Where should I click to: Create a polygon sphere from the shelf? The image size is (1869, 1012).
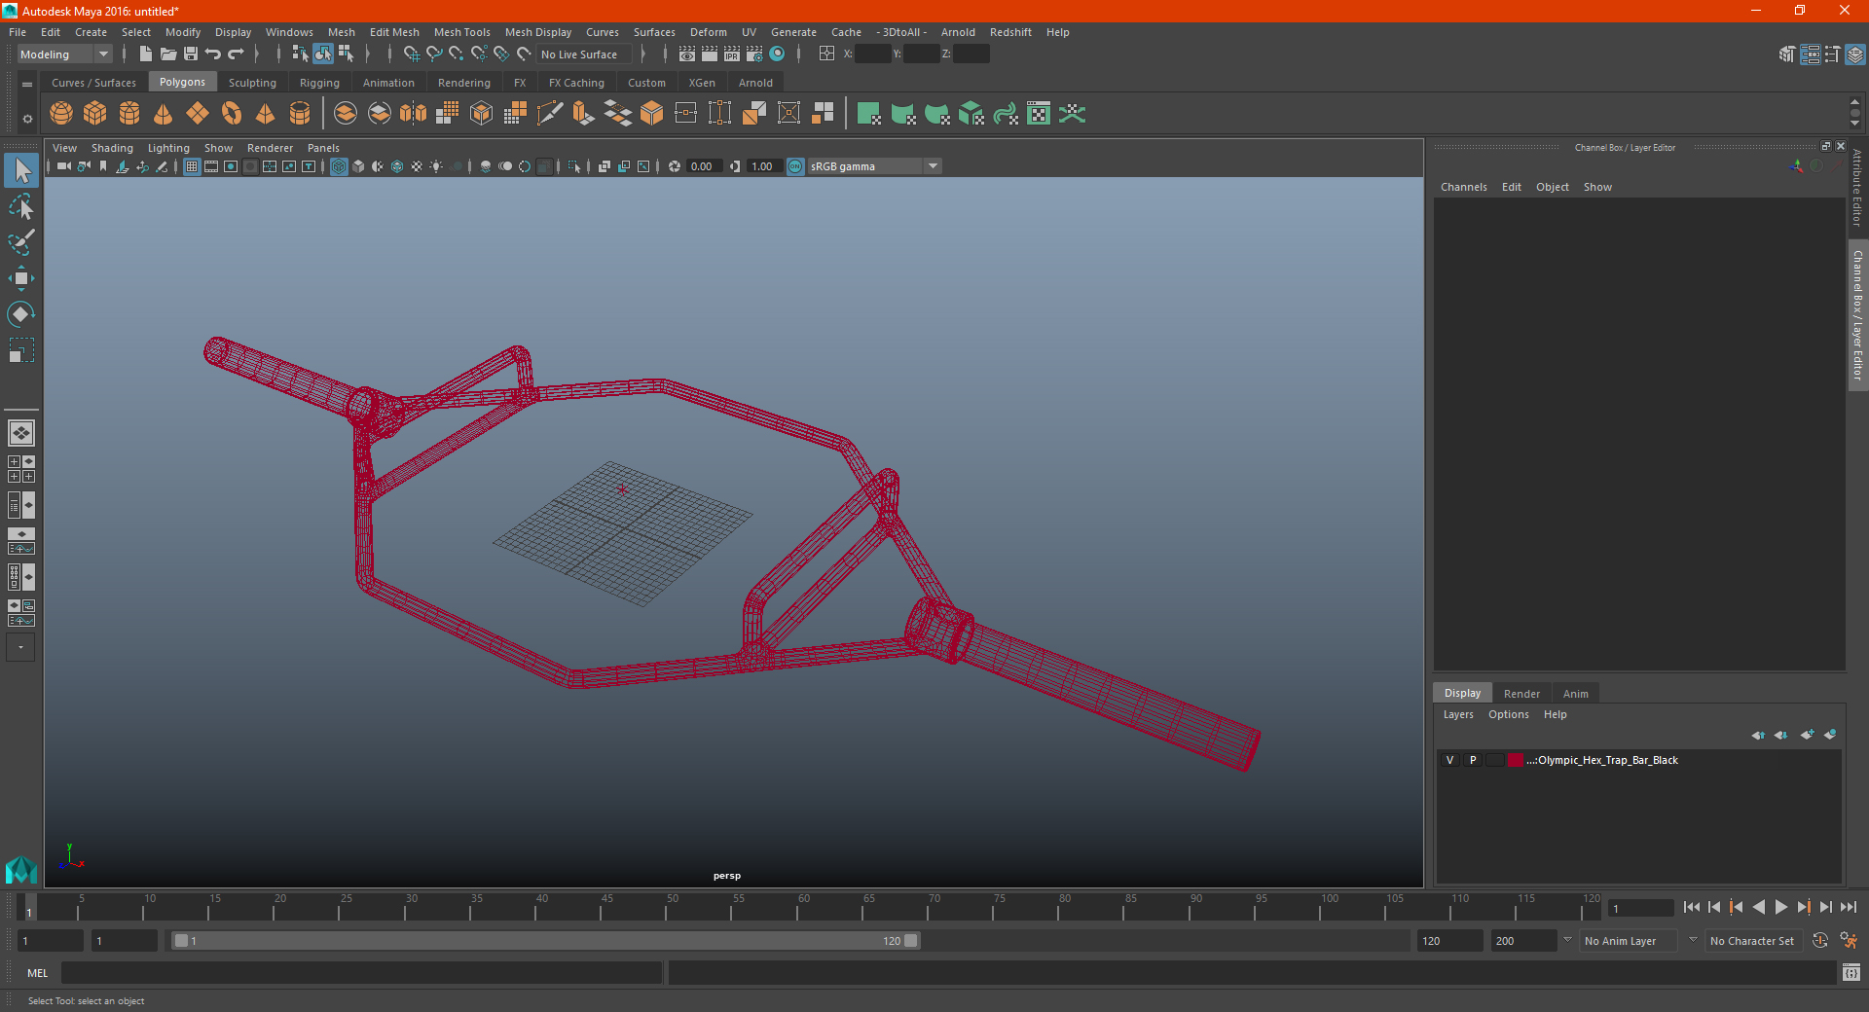61,114
